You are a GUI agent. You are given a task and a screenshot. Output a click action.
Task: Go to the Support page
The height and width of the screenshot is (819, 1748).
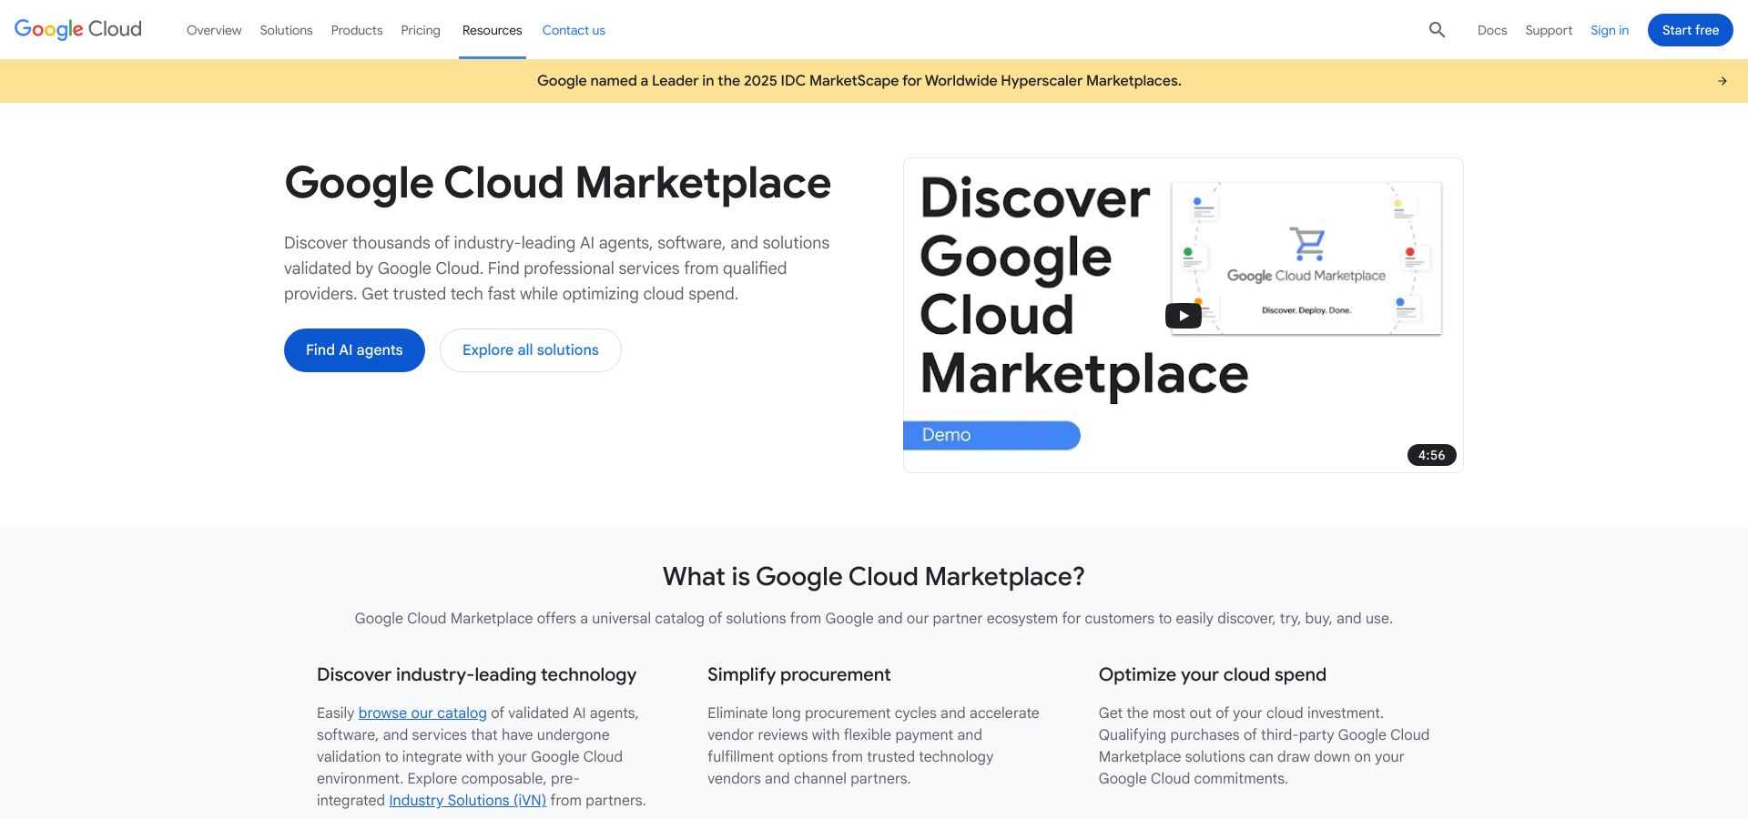coord(1548,30)
